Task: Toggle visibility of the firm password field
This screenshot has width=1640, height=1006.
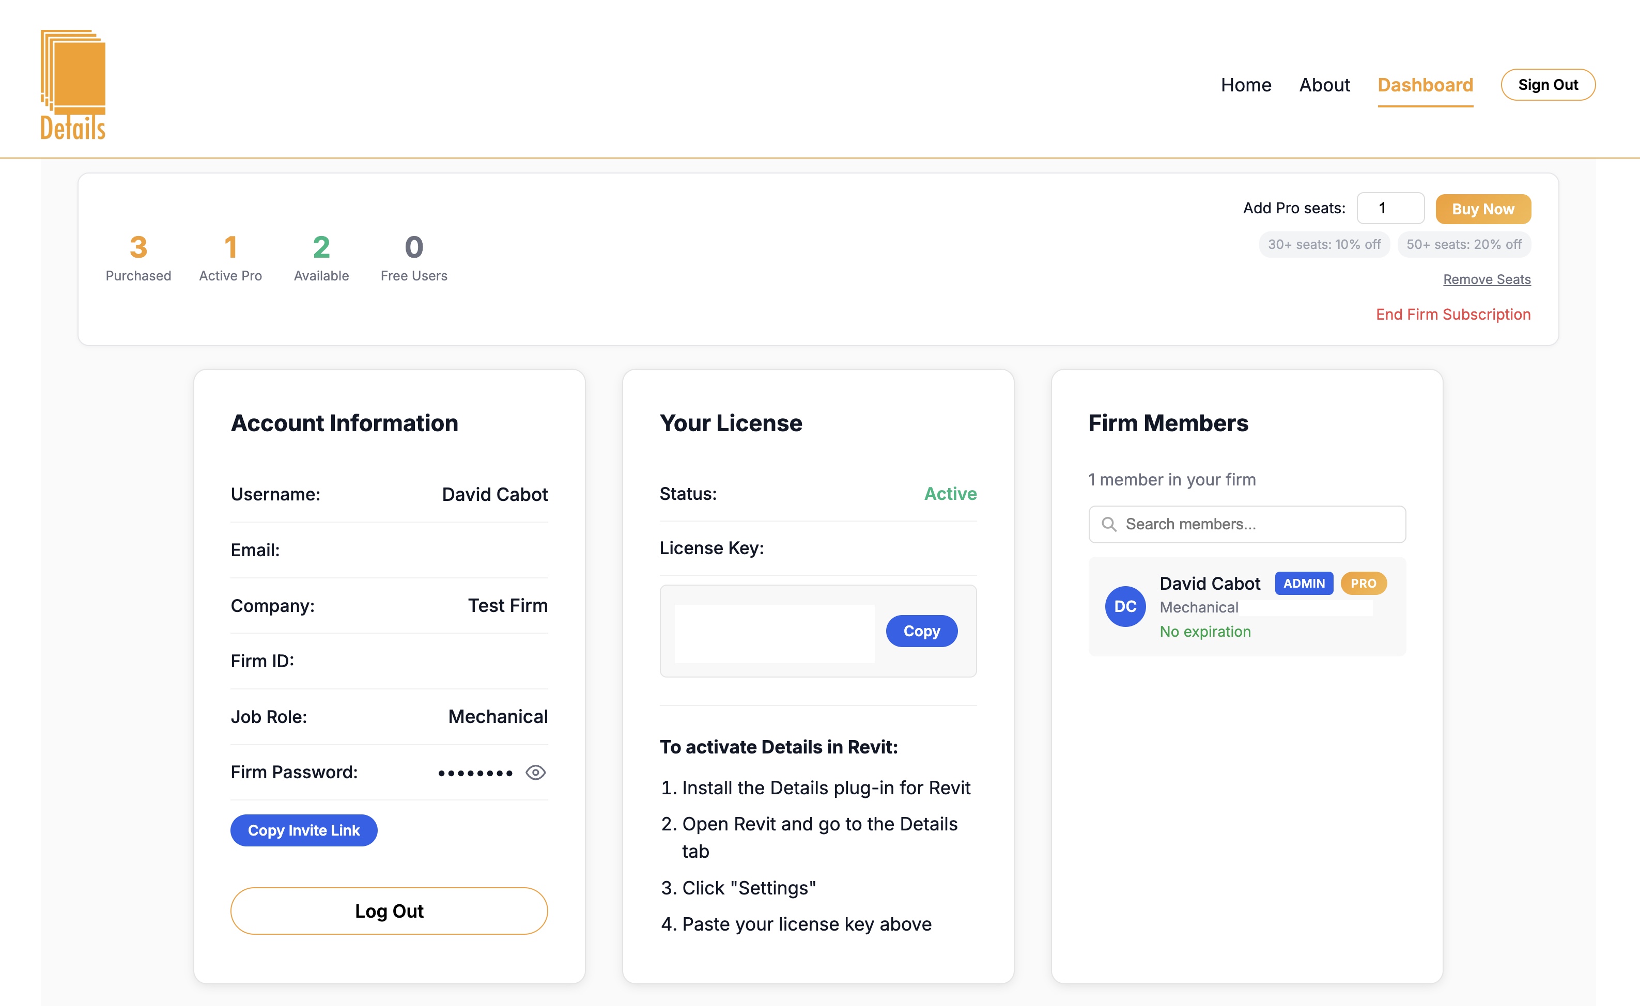Action: point(535,772)
